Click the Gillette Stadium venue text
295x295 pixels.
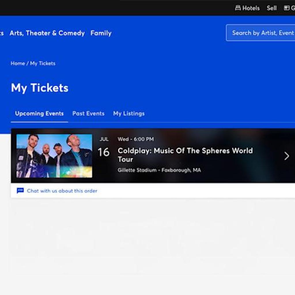(159, 170)
